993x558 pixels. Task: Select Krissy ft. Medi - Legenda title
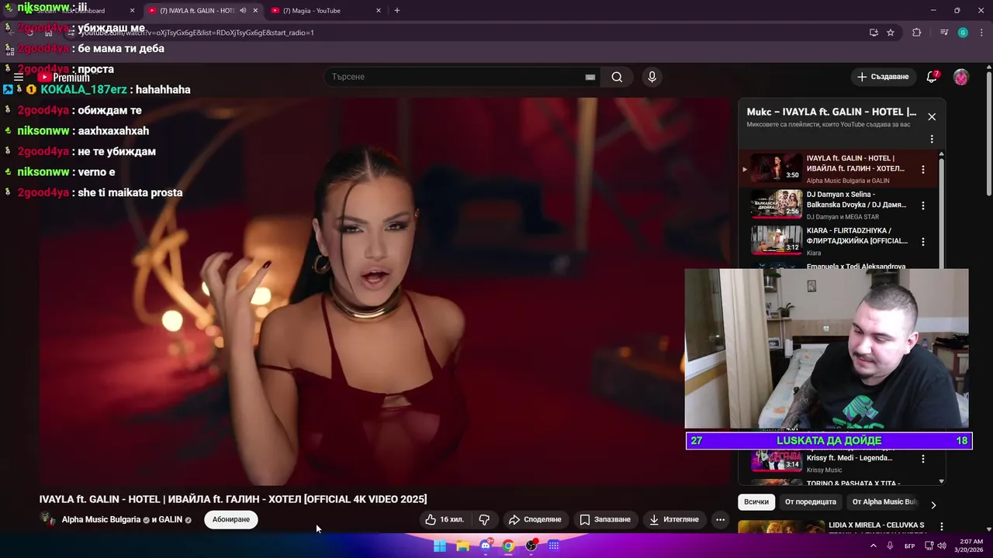pos(849,458)
